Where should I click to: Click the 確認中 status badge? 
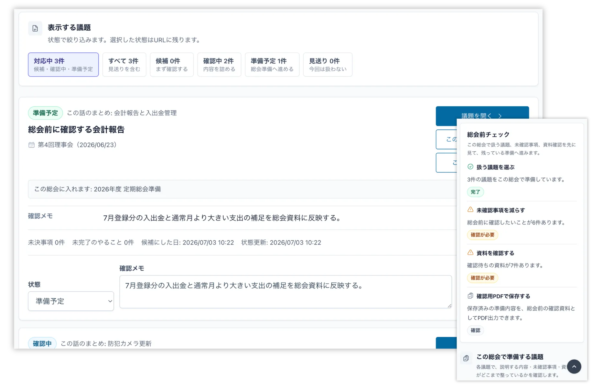point(42,343)
